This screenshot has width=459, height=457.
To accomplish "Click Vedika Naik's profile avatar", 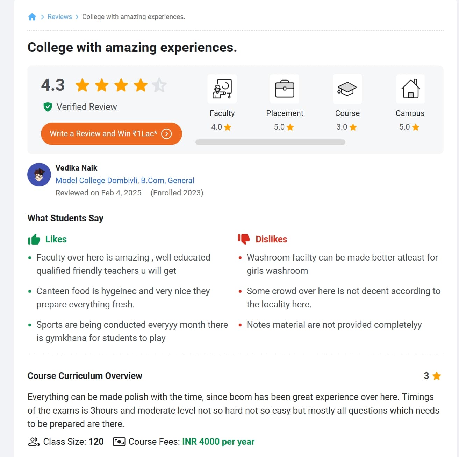I will click(39, 174).
